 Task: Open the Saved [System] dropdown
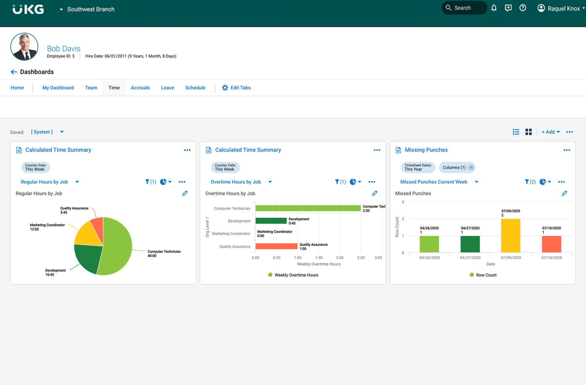(x=62, y=132)
